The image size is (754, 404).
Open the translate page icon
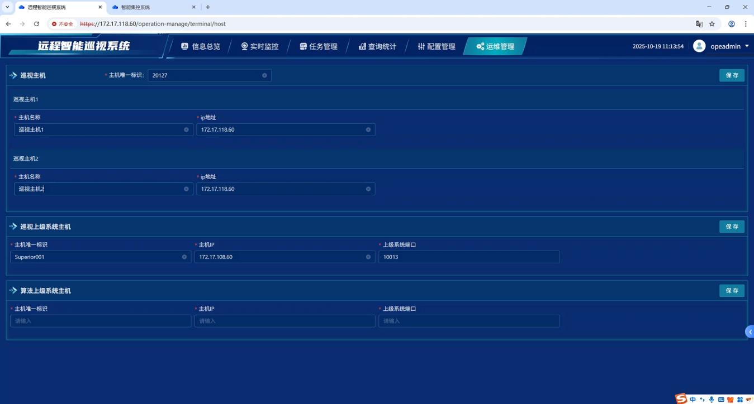click(699, 24)
